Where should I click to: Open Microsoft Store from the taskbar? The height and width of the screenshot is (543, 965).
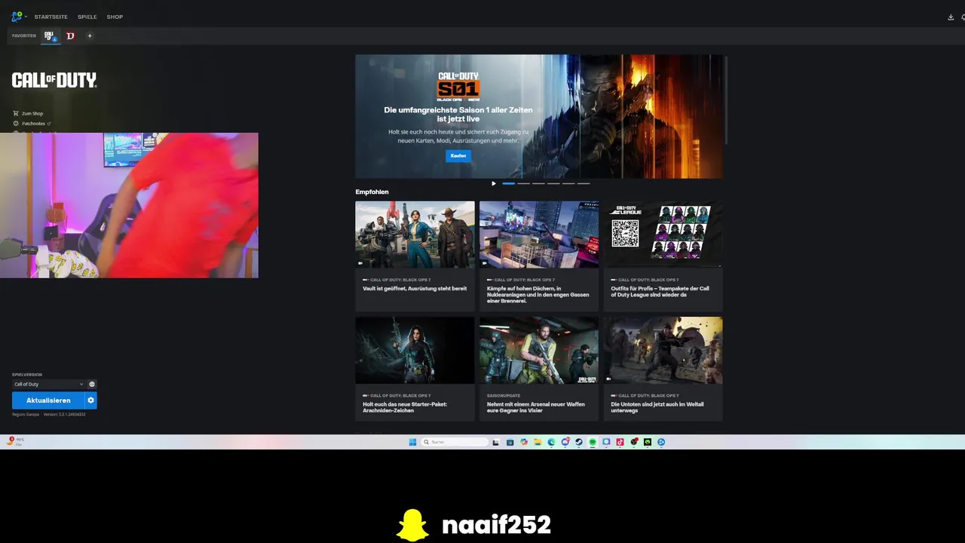[510, 442]
